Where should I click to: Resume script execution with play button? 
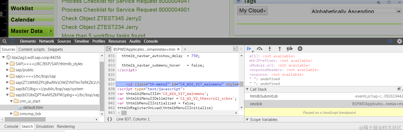pos(249,49)
